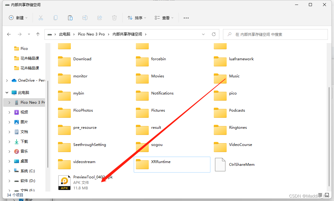Click the mybin folder name
This screenshot has width=334, height=201.
point(79,93)
